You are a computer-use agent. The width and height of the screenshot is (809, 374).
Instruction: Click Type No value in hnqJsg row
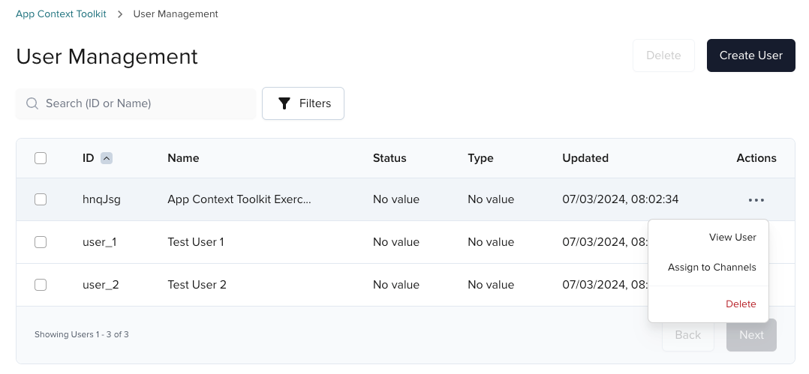[491, 199]
